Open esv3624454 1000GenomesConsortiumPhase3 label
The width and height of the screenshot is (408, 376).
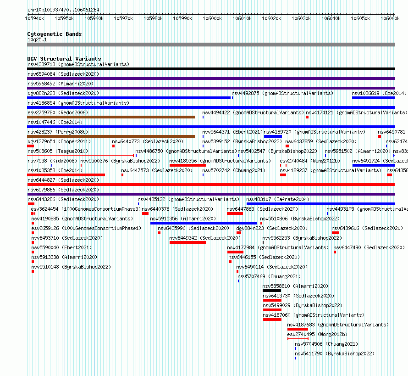point(86,209)
